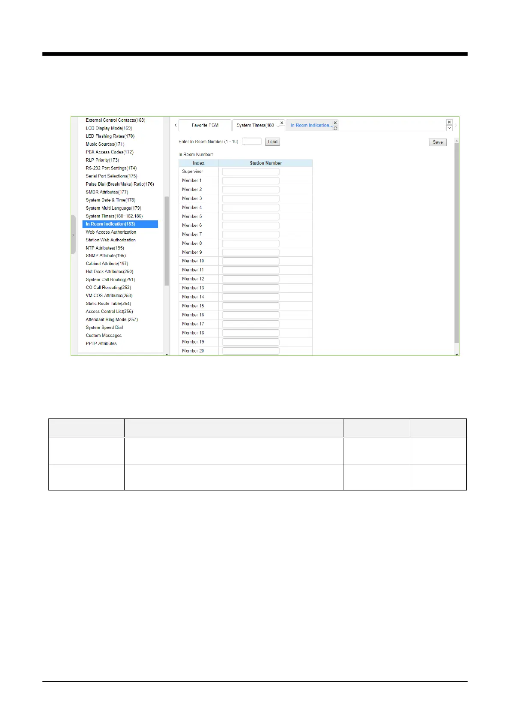
Task: Select the In Room Indication tab
Action: point(311,125)
